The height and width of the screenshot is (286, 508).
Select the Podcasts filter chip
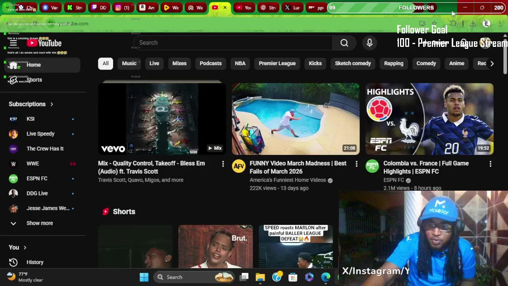click(211, 64)
